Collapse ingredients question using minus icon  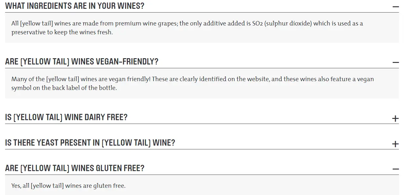point(395,7)
